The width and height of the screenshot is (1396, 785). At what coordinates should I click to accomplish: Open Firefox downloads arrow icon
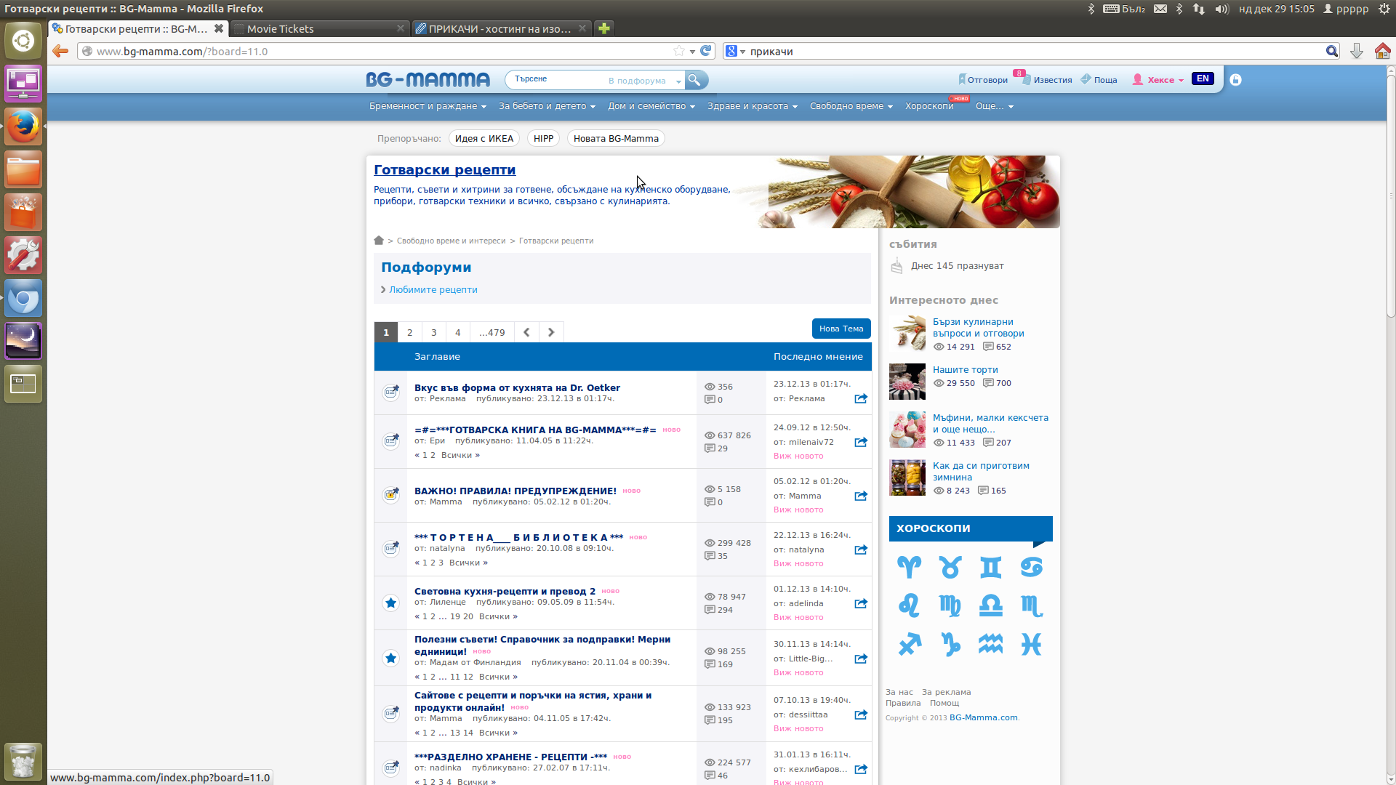[x=1356, y=51]
